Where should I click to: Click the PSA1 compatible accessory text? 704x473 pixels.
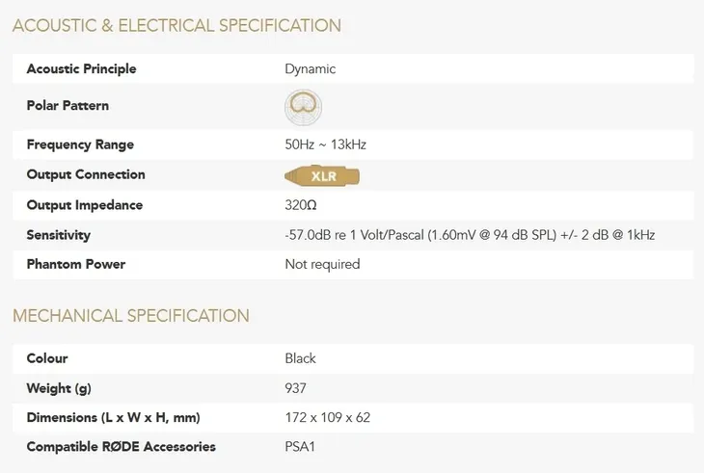[301, 447]
